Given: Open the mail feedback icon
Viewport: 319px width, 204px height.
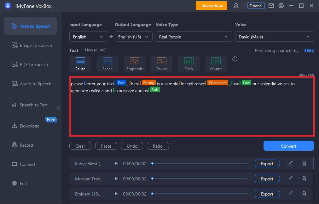Looking at the screenshot, I should [271, 6].
